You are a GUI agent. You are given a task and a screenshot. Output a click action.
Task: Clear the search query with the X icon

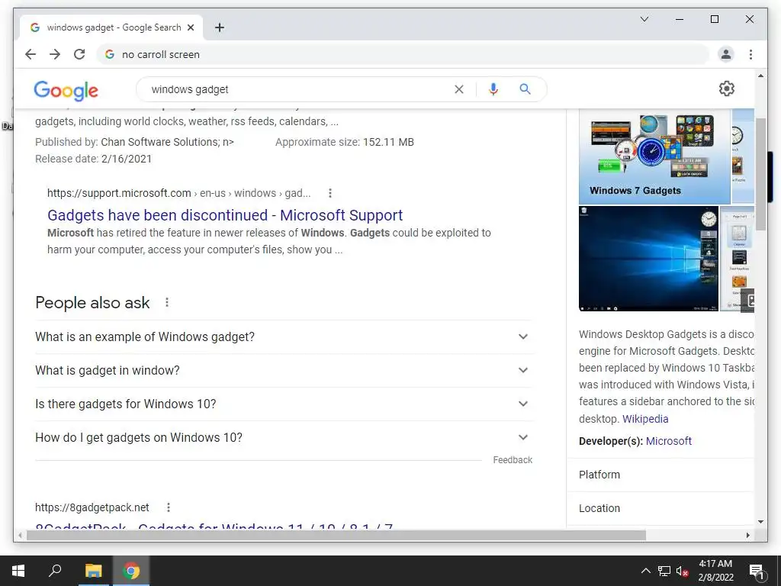(x=458, y=89)
